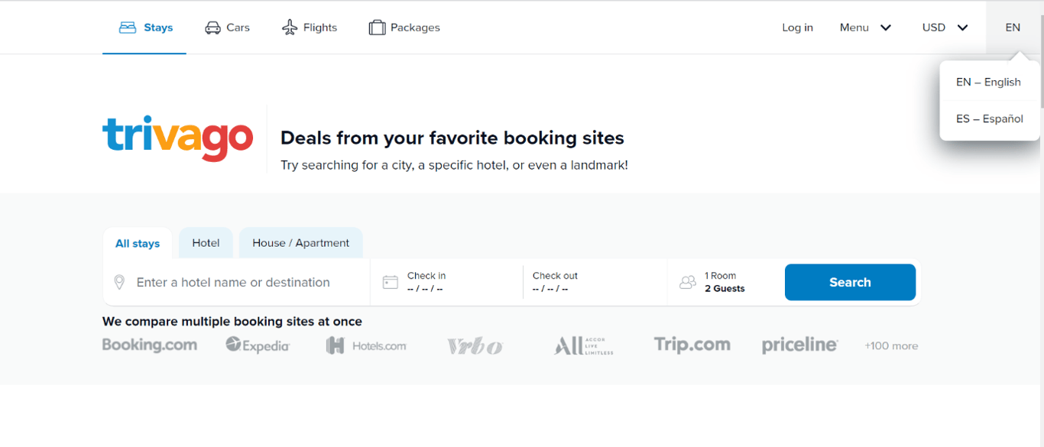The height and width of the screenshot is (447, 1044).
Task: Click the Packages suitcase icon
Action: pyautogui.click(x=377, y=28)
